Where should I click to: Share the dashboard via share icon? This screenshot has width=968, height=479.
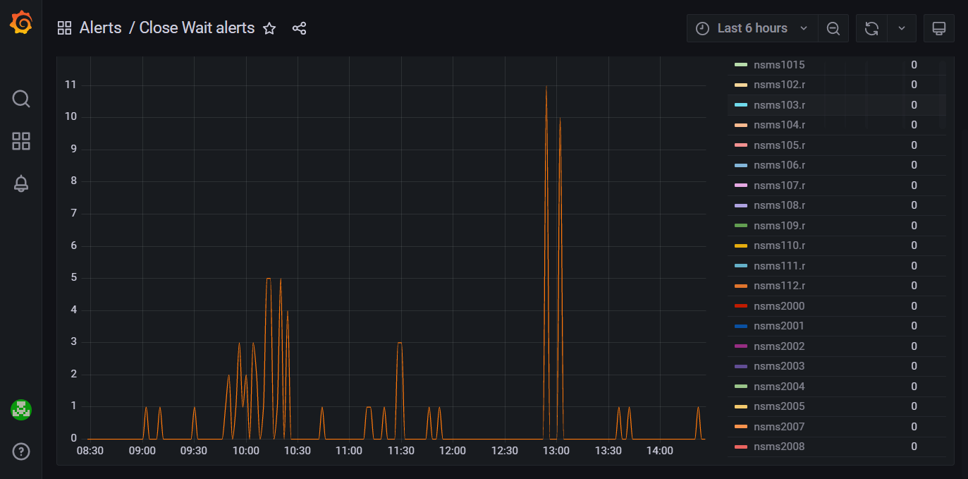pos(299,28)
